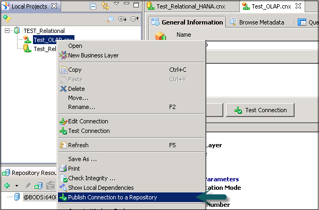319x210 pixels.
Task: Choose Publish Connection to a Repository
Action: coord(131,197)
